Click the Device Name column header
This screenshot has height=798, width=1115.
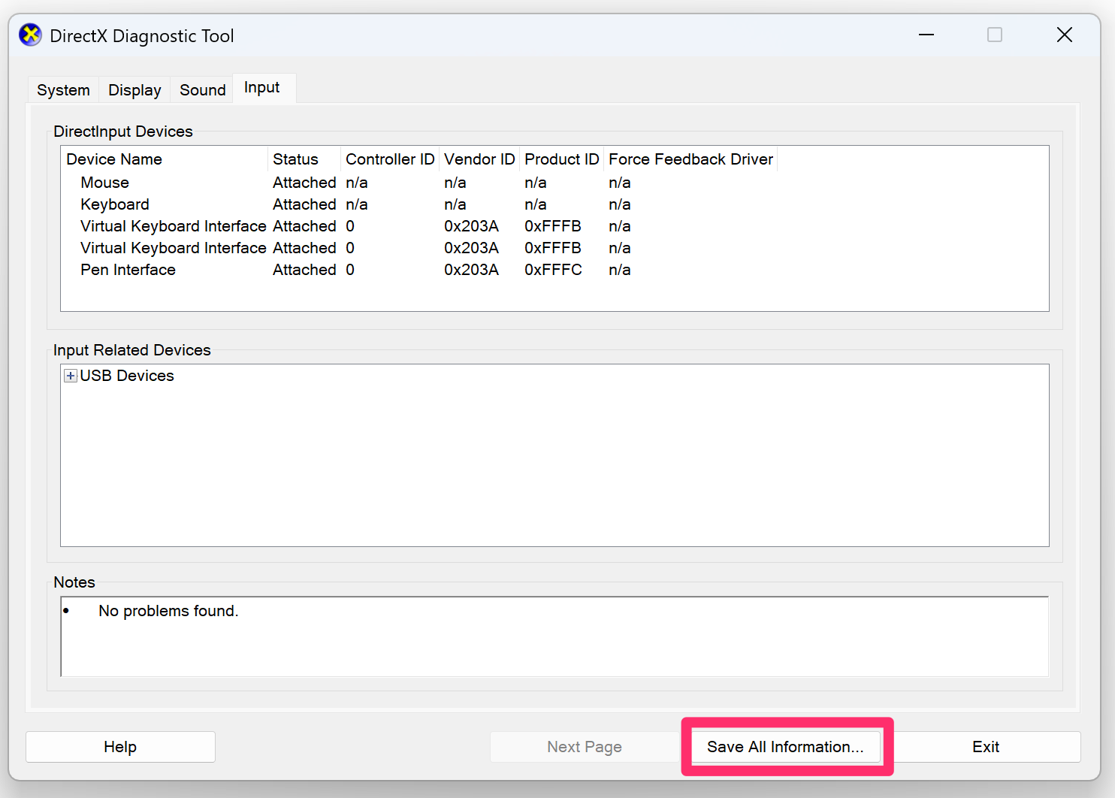(x=113, y=159)
